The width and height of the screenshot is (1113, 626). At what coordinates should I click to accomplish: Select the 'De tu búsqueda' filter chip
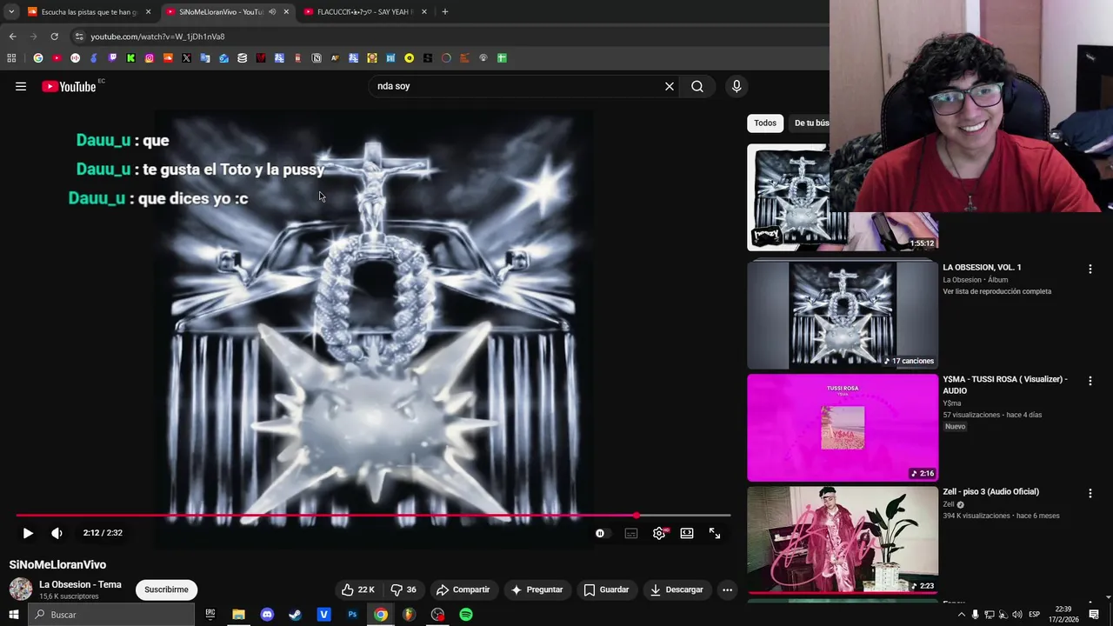point(810,123)
